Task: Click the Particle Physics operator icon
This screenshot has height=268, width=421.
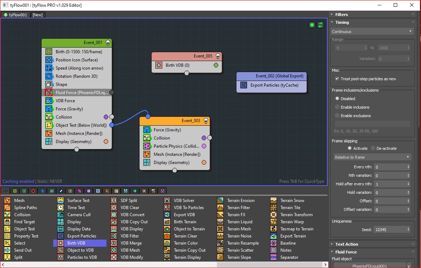Action: click(147, 146)
